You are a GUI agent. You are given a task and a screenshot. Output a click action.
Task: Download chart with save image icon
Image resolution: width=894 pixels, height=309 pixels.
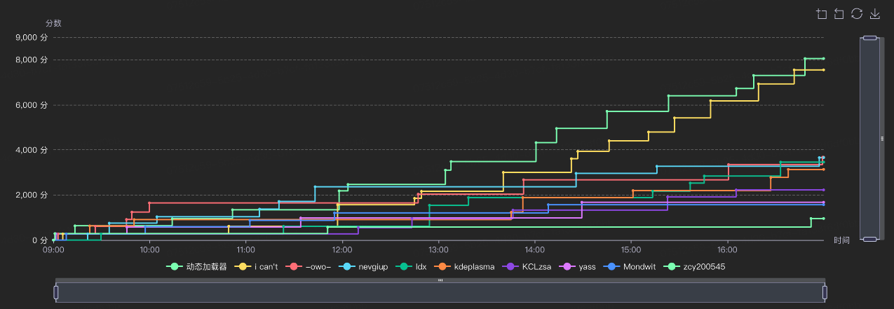click(874, 14)
